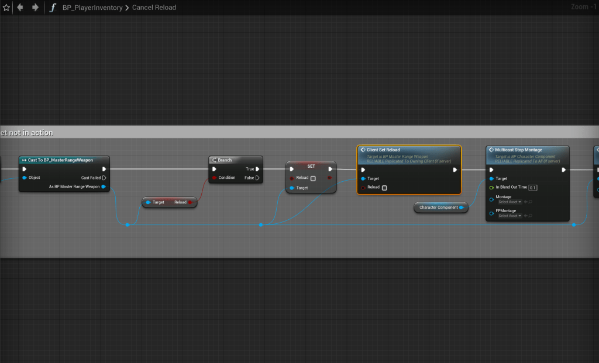Click the BP_PlayerInventory breadcrumb

92,8
